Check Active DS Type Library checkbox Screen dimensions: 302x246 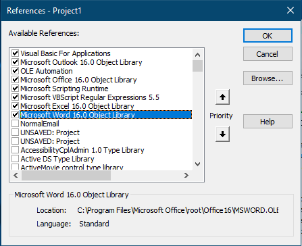tap(15, 159)
